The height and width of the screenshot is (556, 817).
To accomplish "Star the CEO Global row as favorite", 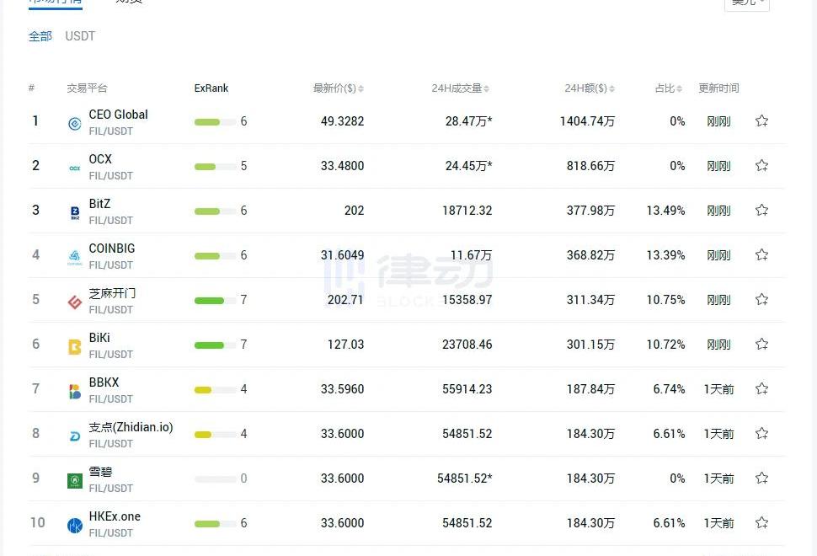I will (761, 121).
